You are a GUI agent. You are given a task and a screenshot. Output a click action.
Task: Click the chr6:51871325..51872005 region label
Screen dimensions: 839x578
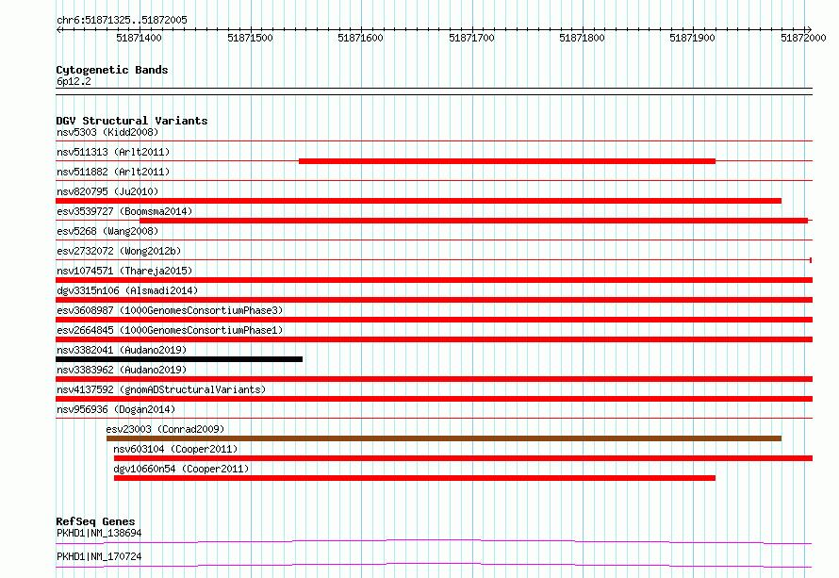click(122, 20)
